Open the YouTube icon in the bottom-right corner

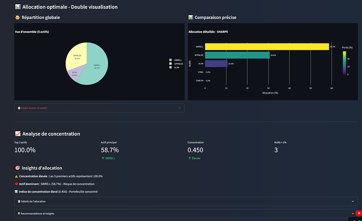[x=358, y=213]
